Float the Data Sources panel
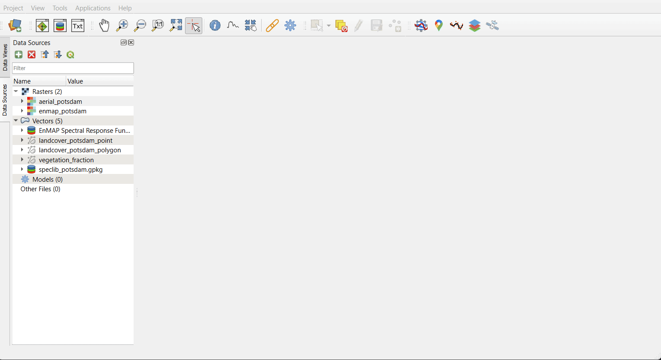The image size is (661, 360). click(124, 42)
